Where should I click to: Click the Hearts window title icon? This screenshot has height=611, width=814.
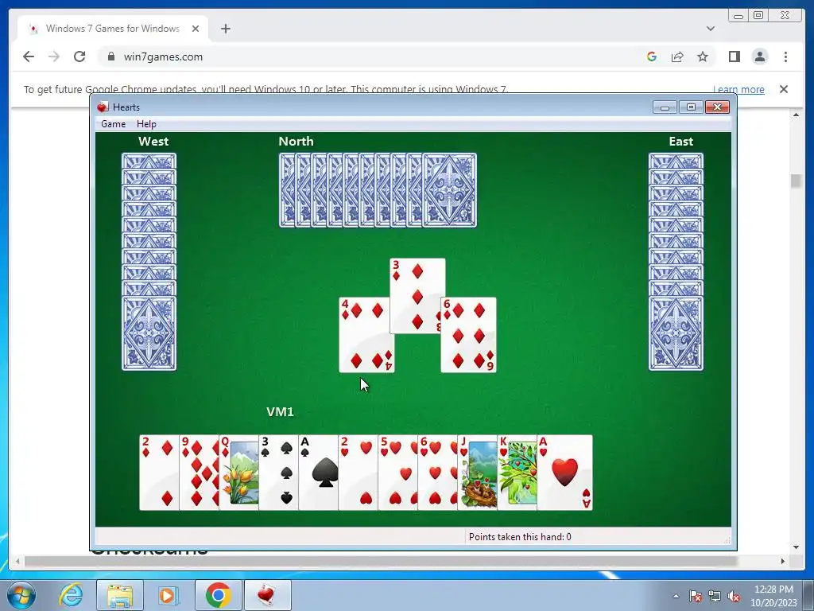click(103, 107)
